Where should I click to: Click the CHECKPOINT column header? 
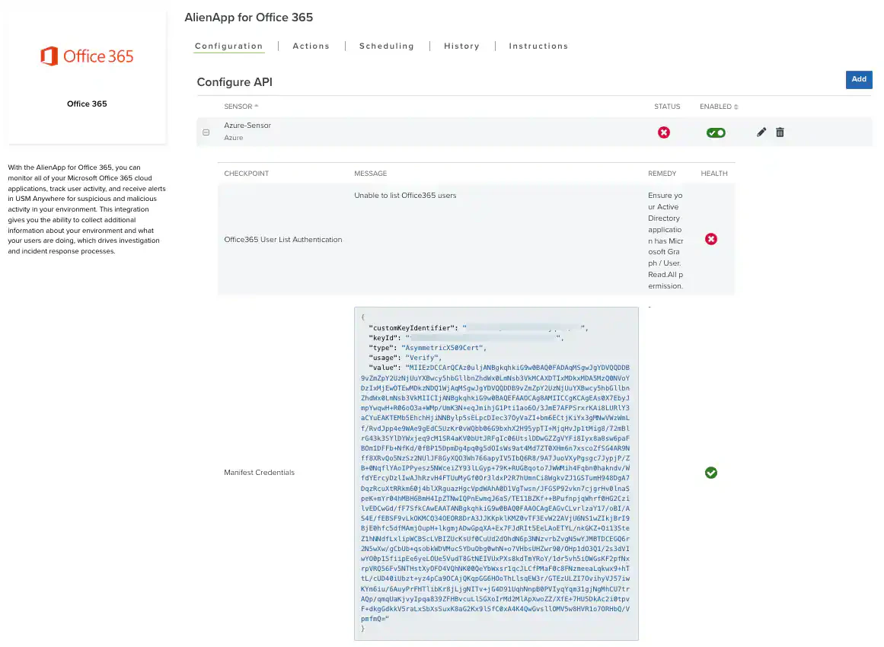tap(247, 174)
